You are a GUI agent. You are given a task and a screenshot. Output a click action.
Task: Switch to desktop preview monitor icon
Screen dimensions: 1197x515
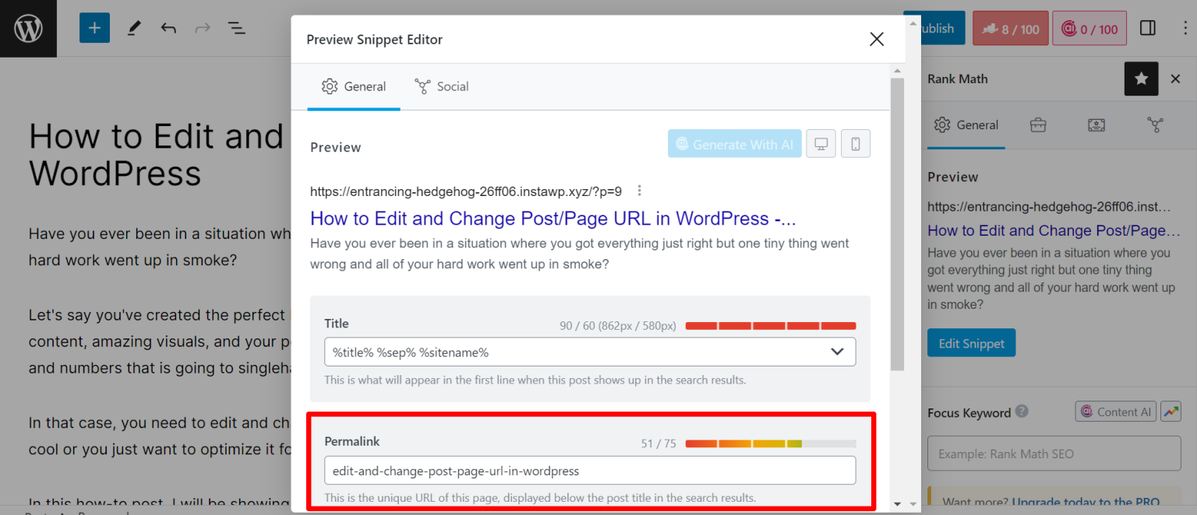tap(821, 143)
